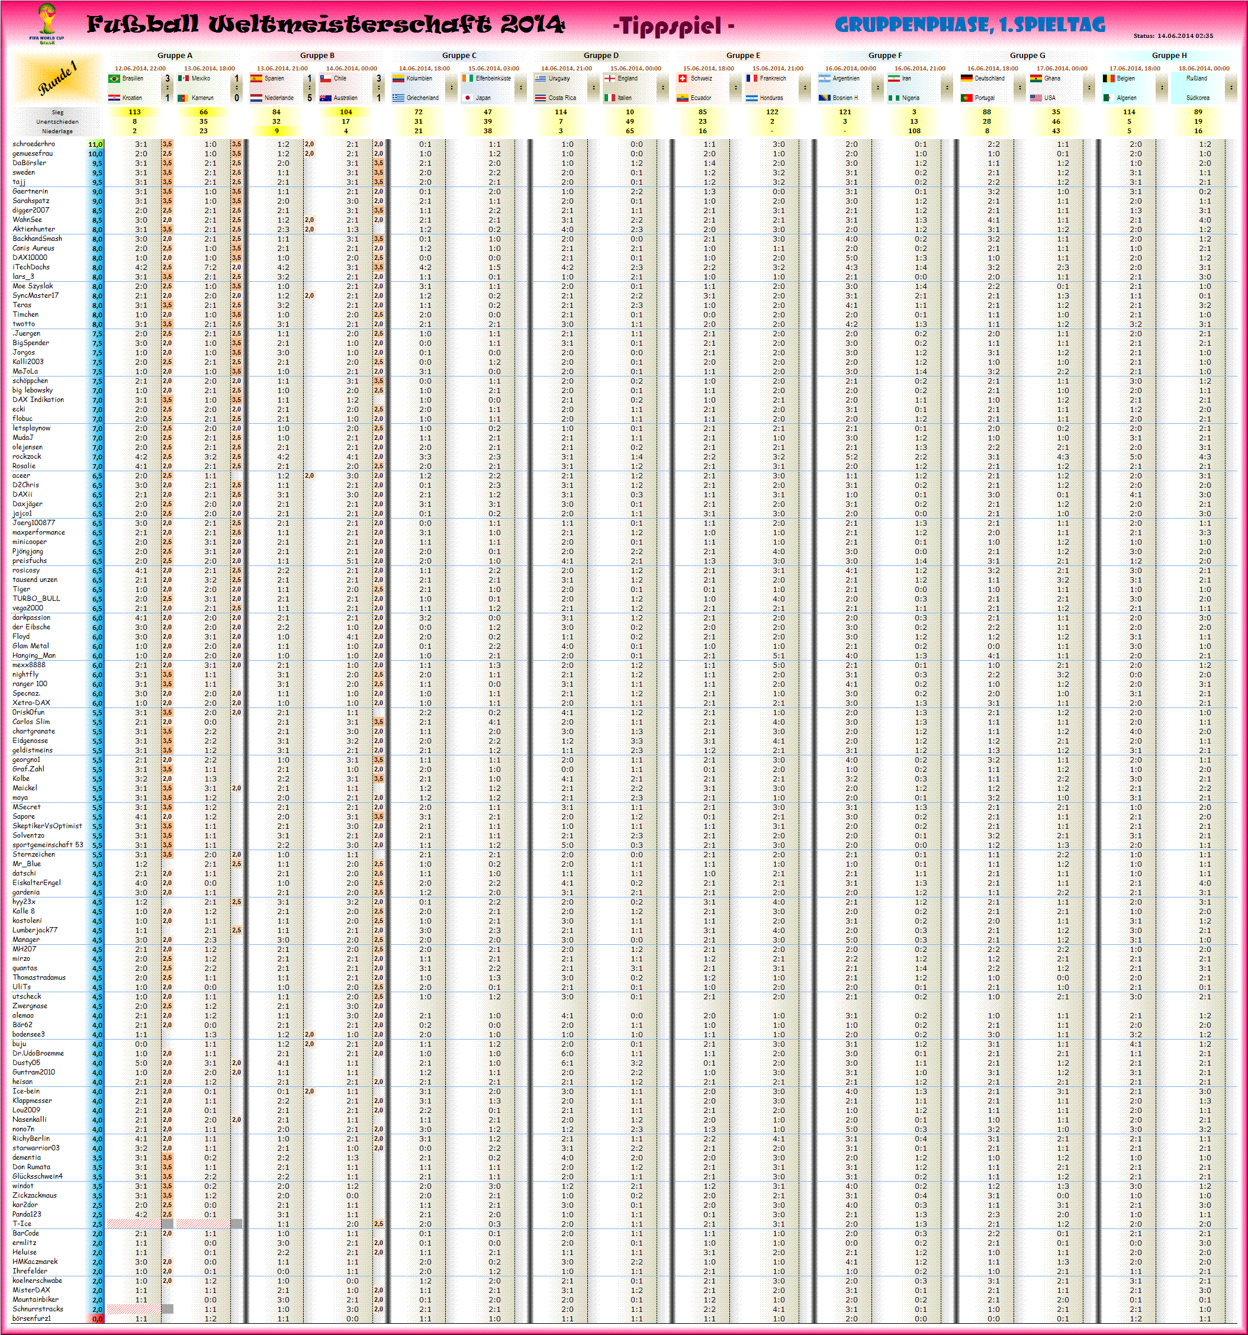Screen dimensions: 1248x1335
Task: Click the Uruguay flag icon
Action: [x=541, y=79]
